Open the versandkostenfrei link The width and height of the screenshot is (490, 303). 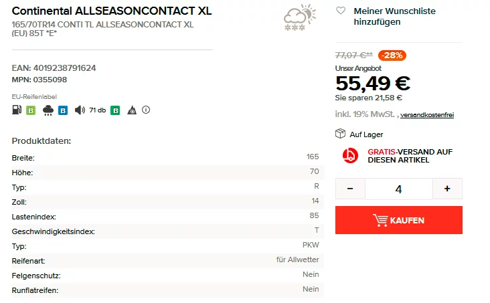427,115
